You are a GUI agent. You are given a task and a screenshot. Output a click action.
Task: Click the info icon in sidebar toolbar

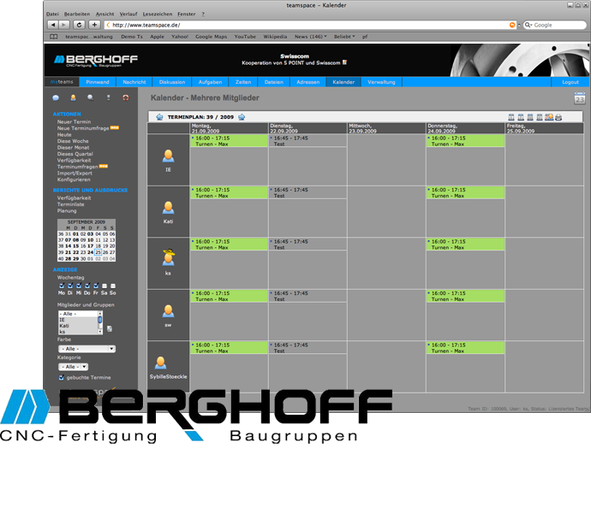109,97
